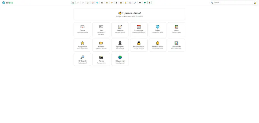The width and height of the screenshot is (259, 123).
Task: Open the Сайты card
Action: click(158, 30)
